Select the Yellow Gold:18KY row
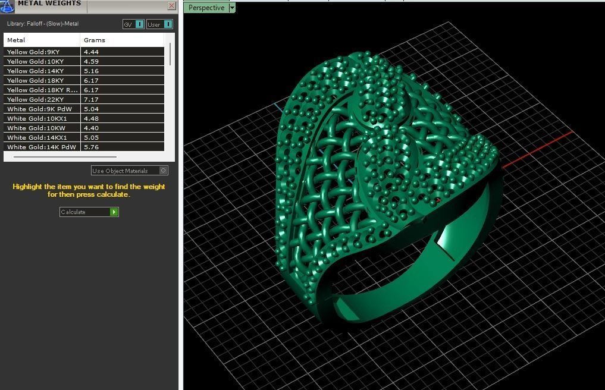Image resolution: width=605 pixels, height=390 pixels. pyautogui.click(x=84, y=80)
